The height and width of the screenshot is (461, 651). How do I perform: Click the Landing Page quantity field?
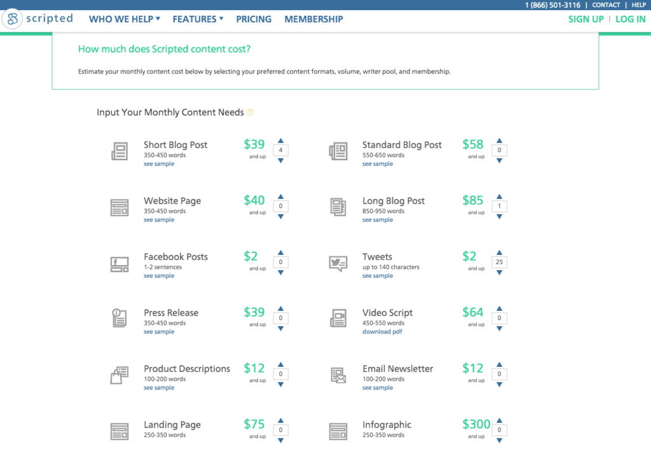[280, 430]
